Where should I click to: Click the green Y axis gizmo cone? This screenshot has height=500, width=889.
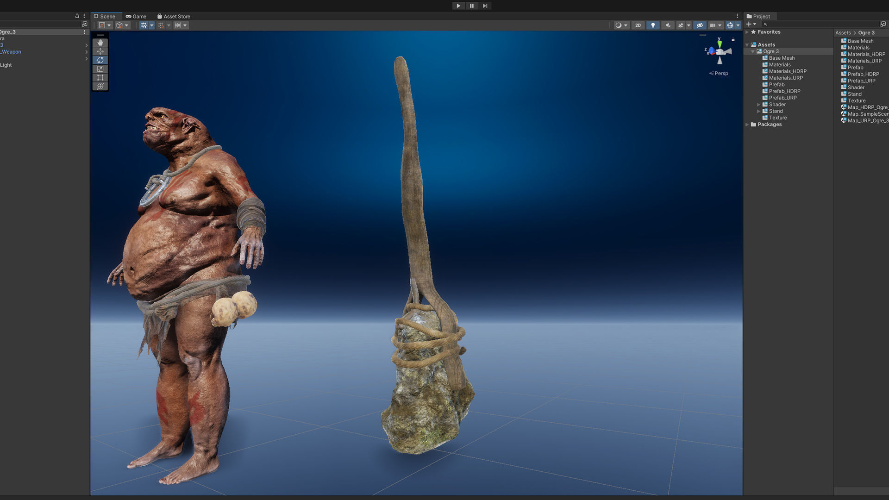720,44
